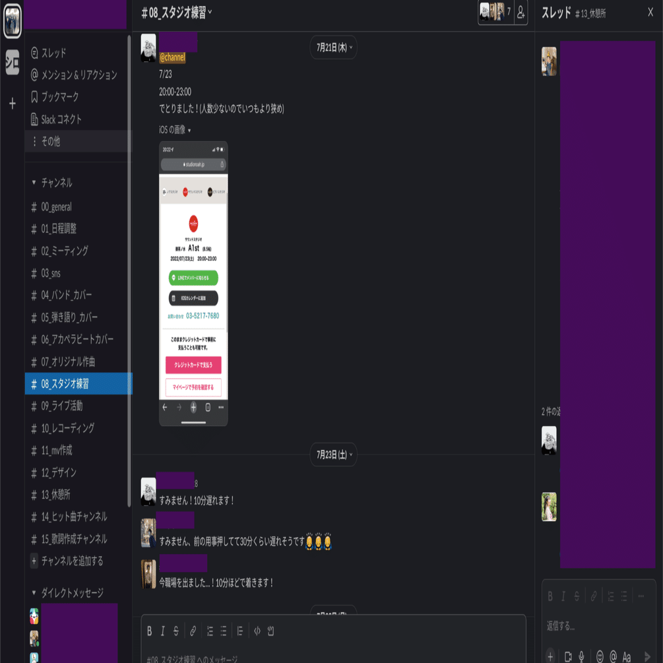Toggle italic in the channel message composer

[x=162, y=631]
